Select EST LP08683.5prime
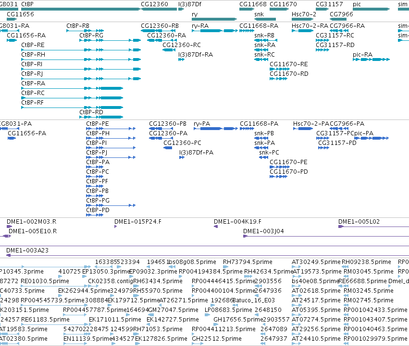The height and width of the screenshot is (346, 409). coord(228,310)
